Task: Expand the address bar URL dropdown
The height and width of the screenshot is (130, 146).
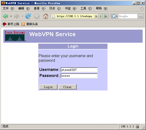Action: point(100,16)
